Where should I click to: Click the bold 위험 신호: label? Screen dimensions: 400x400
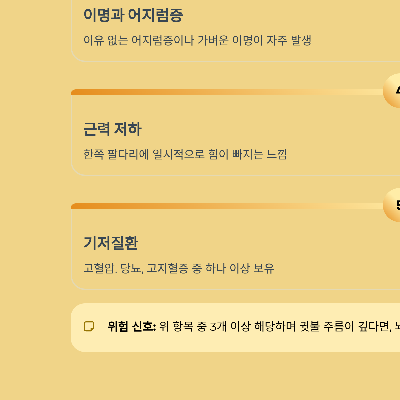tap(132, 326)
